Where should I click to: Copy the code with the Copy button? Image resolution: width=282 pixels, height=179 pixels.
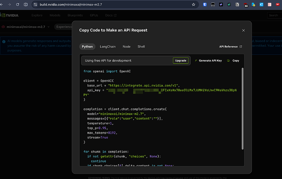[x=233, y=60]
